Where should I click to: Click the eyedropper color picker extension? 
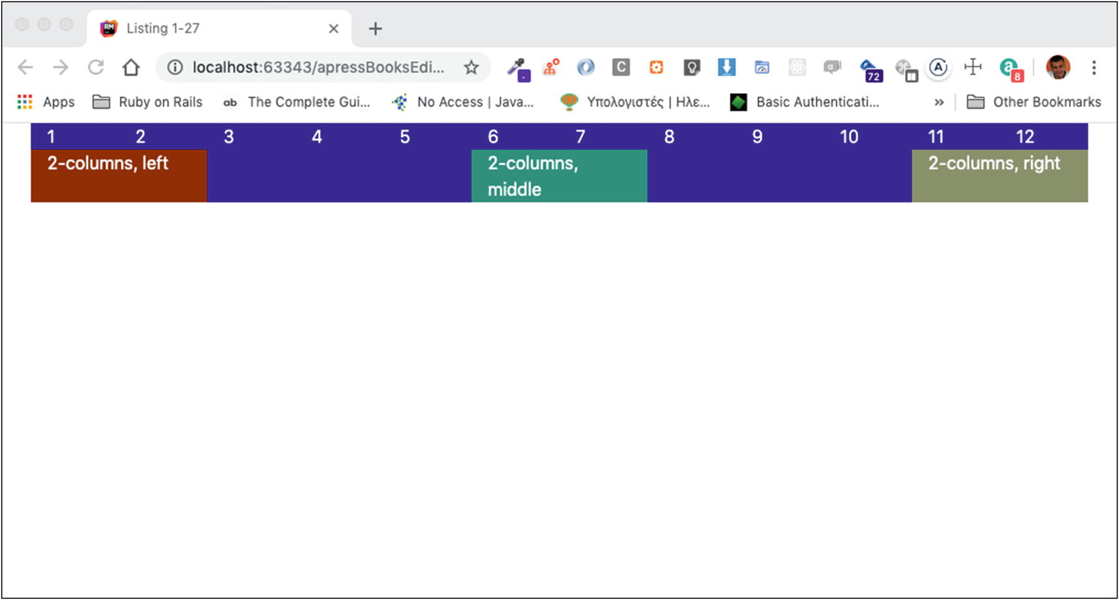pos(518,68)
